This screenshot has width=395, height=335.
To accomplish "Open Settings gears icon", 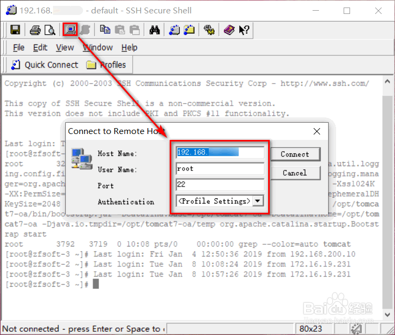I will (x=209, y=30).
